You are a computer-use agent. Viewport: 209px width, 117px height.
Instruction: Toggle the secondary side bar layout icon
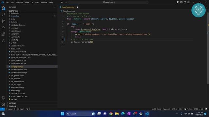(185, 2)
